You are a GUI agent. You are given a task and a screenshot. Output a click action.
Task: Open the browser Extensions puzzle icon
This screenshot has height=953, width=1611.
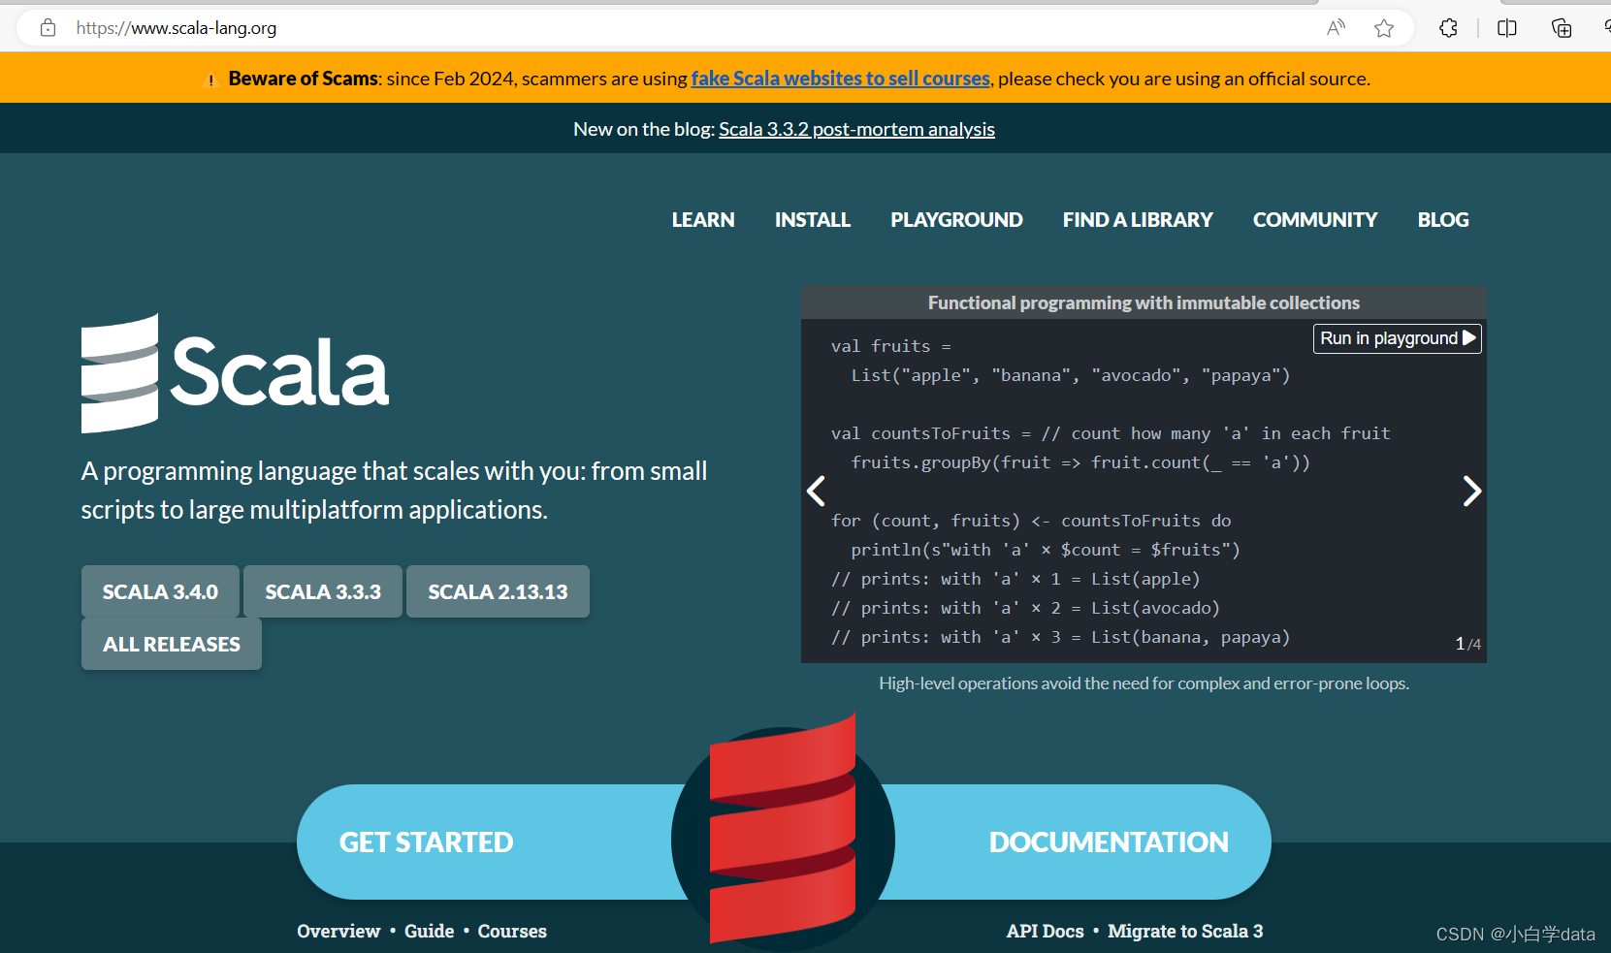(1448, 28)
